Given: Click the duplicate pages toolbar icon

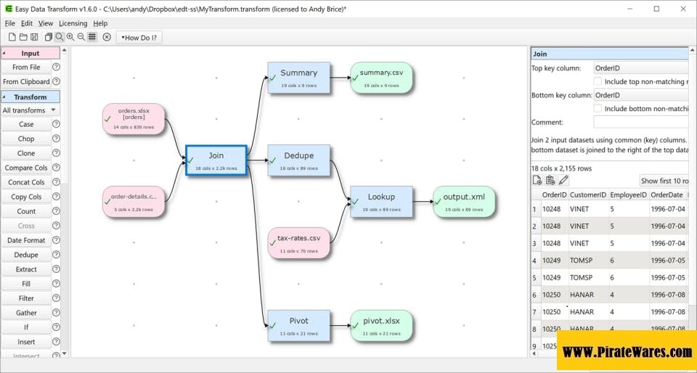Looking at the screenshot, I should click(49, 37).
